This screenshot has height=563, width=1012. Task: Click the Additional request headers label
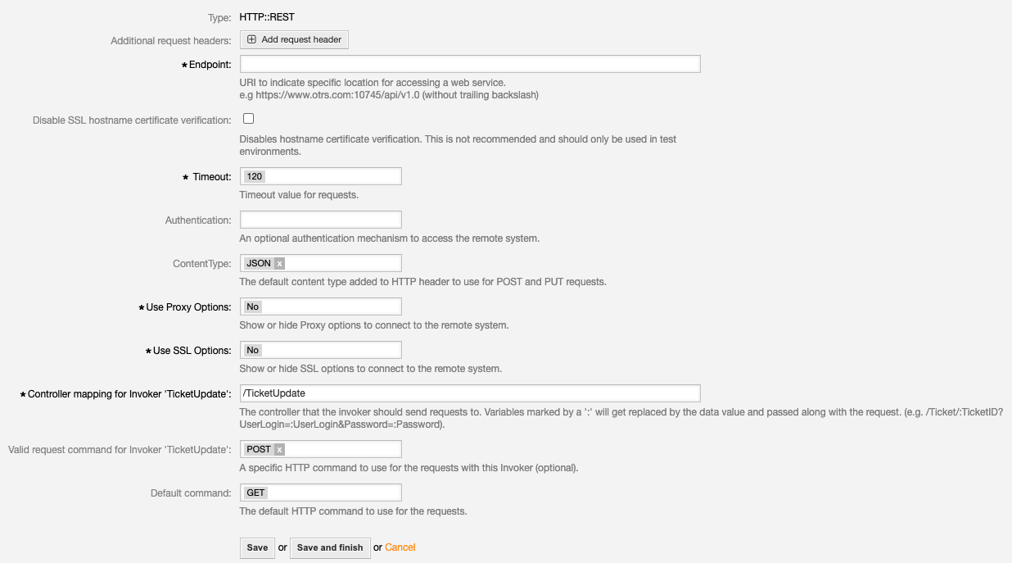[x=170, y=41]
